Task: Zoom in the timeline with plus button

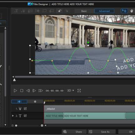Action: tap(42, 125)
